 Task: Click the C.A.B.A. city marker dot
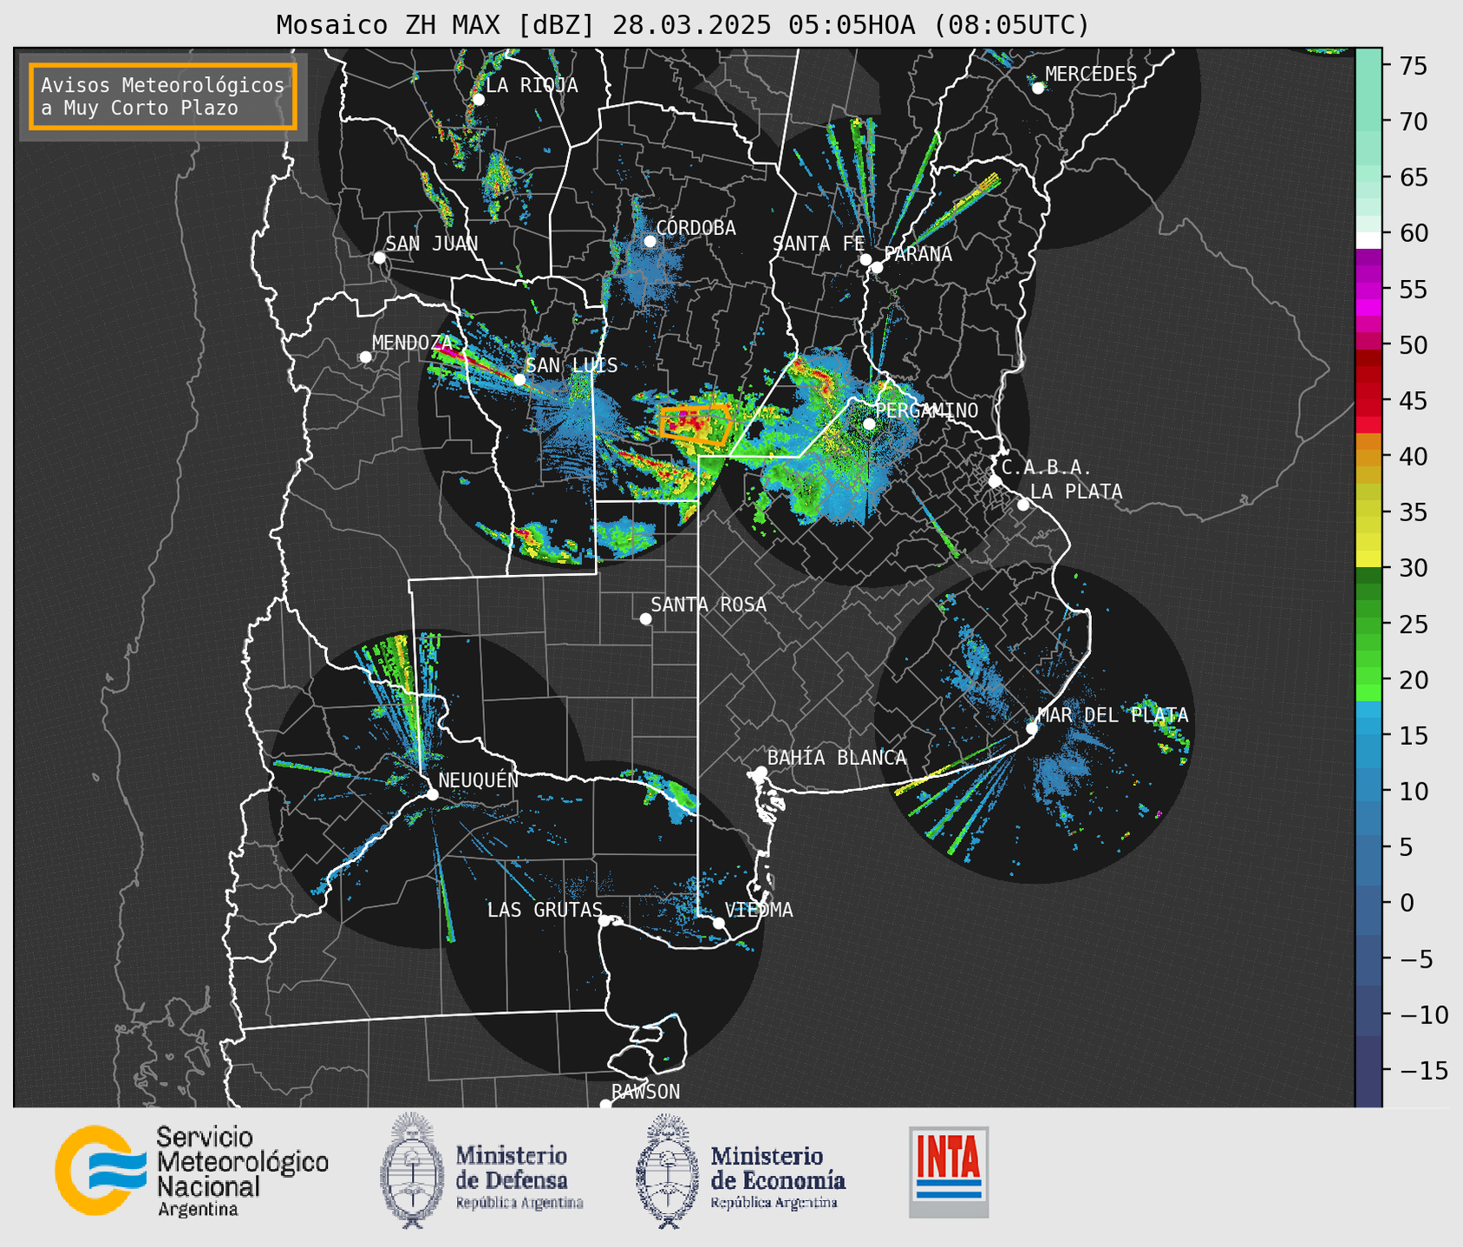(x=995, y=481)
